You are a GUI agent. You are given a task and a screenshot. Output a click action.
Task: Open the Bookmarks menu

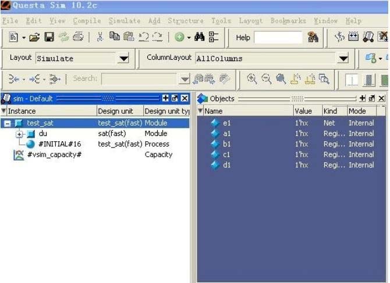coord(288,21)
